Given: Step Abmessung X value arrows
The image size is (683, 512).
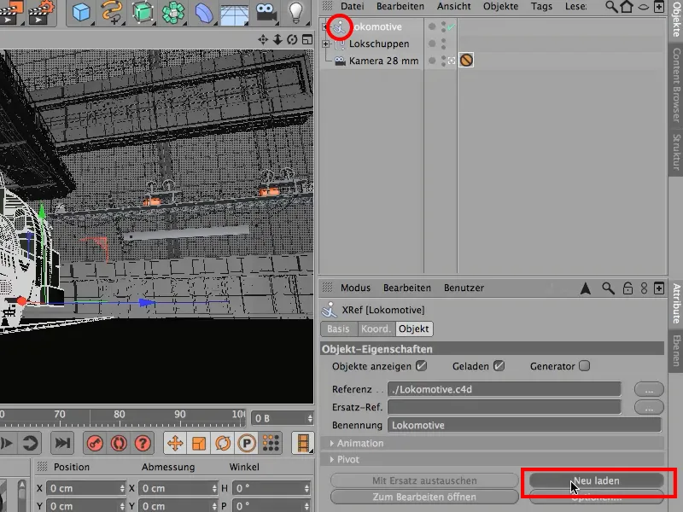Looking at the screenshot, I should click(214, 488).
